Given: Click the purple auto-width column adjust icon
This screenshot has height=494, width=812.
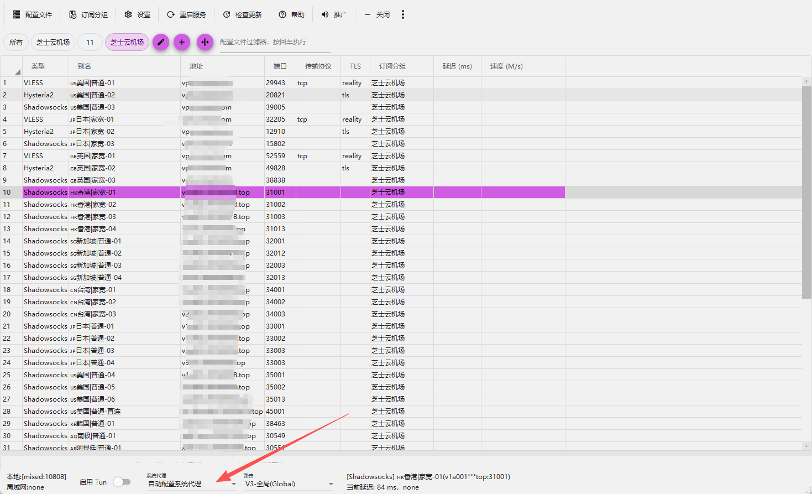Looking at the screenshot, I should point(205,42).
